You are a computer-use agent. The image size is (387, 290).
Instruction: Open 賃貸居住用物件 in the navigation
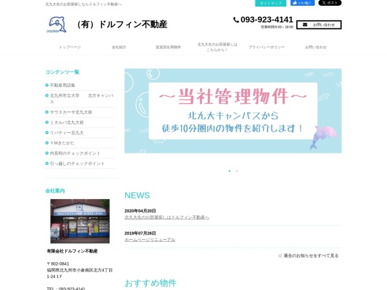pyautogui.click(x=168, y=47)
